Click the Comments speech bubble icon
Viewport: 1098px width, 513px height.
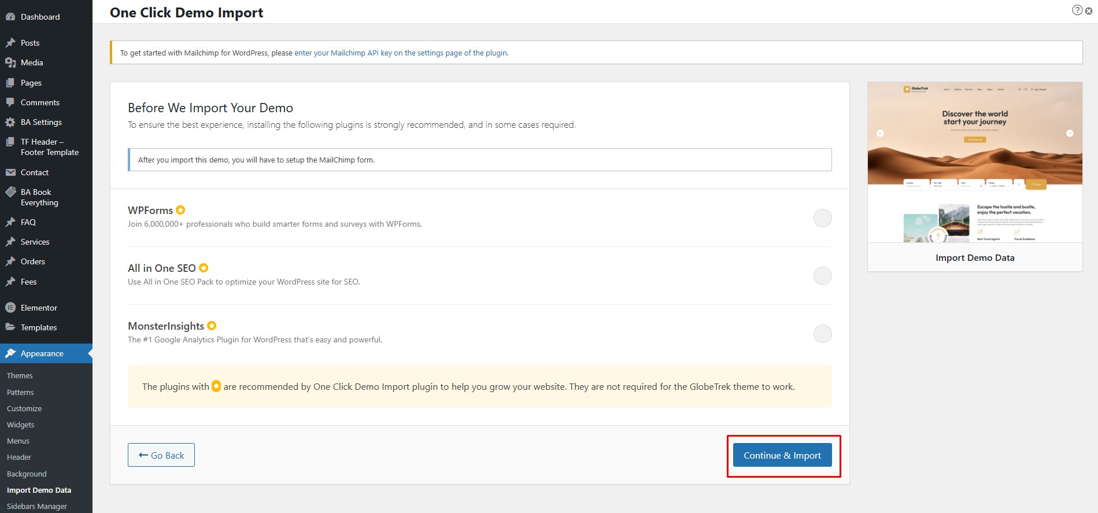click(x=10, y=102)
